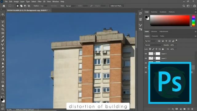Open the Image menu
The height and width of the screenshot is (111, 197).
pos(16,2)
